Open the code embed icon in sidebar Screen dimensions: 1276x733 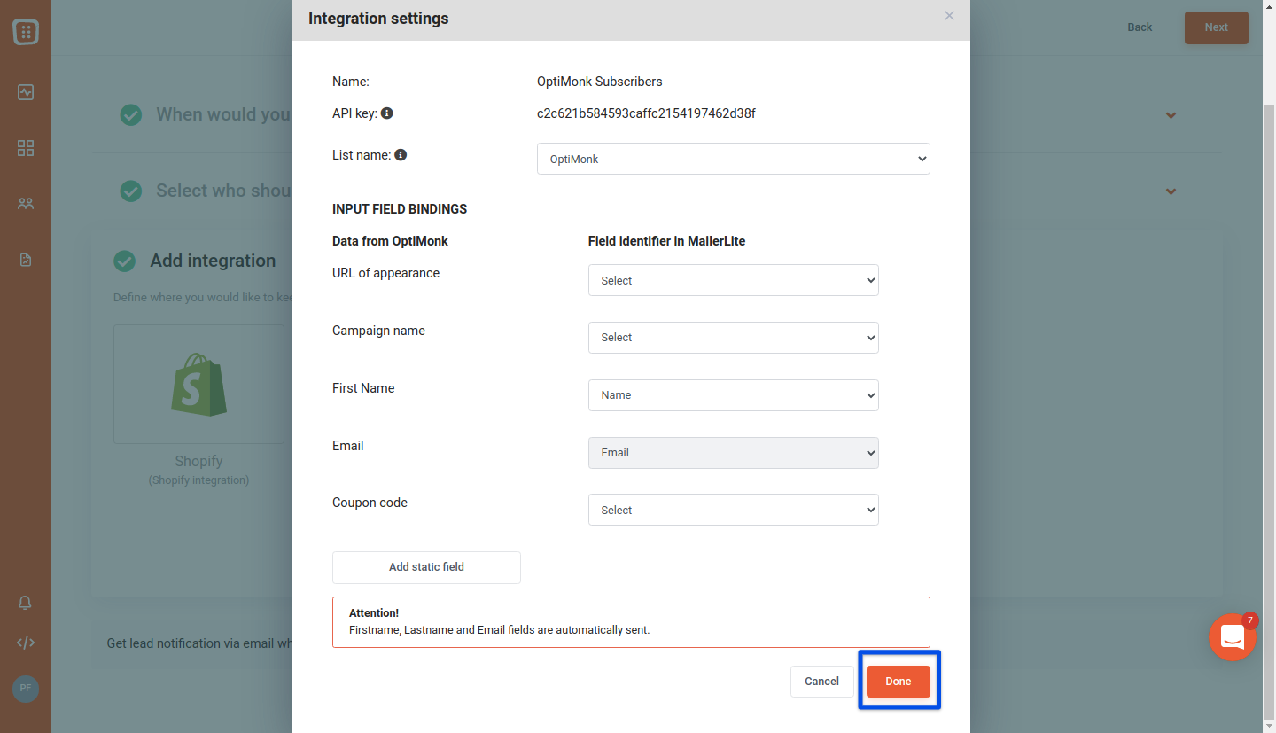26,643
